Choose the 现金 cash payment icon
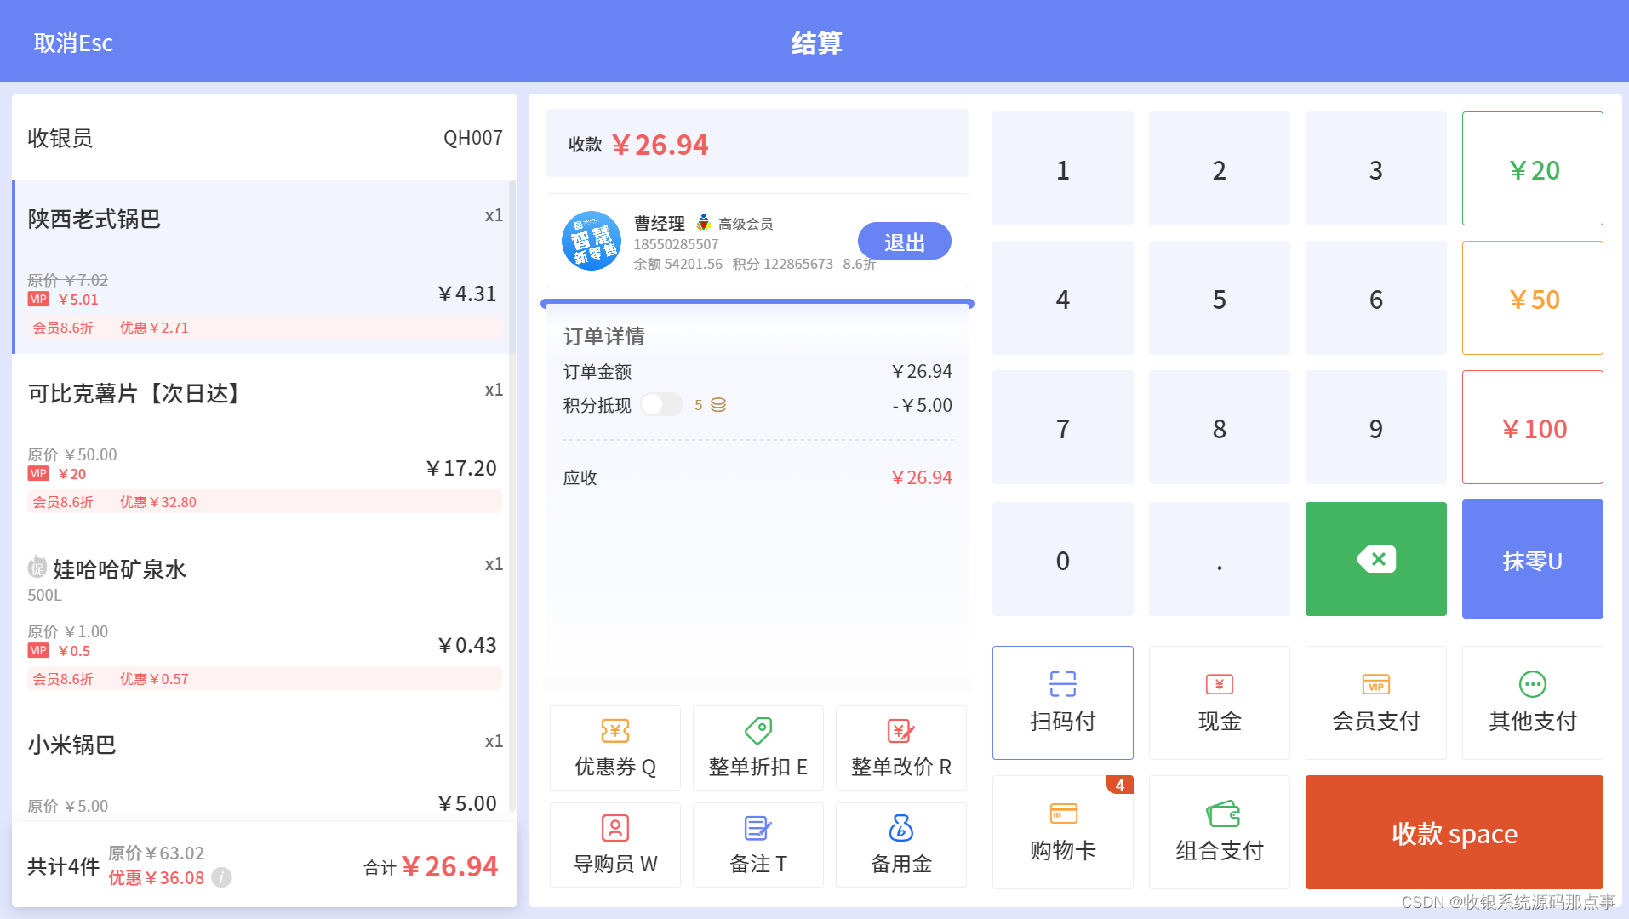This screenshot has height=919, width=1629. (x=1219, y=702)
